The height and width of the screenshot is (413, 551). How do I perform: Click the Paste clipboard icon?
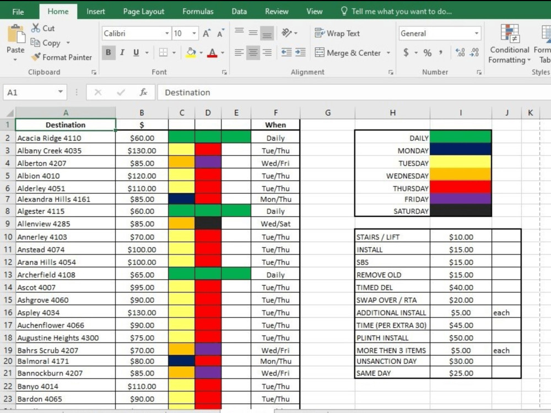click(x=16, y=34)
